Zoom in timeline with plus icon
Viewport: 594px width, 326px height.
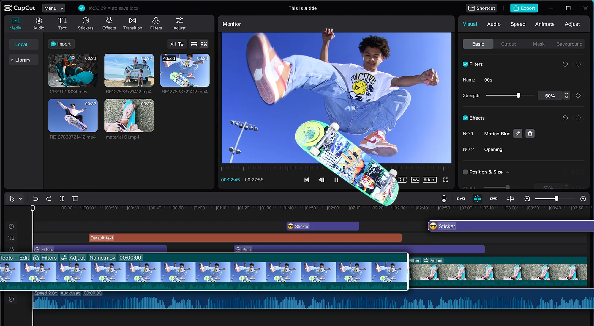[x=583, y=199]
